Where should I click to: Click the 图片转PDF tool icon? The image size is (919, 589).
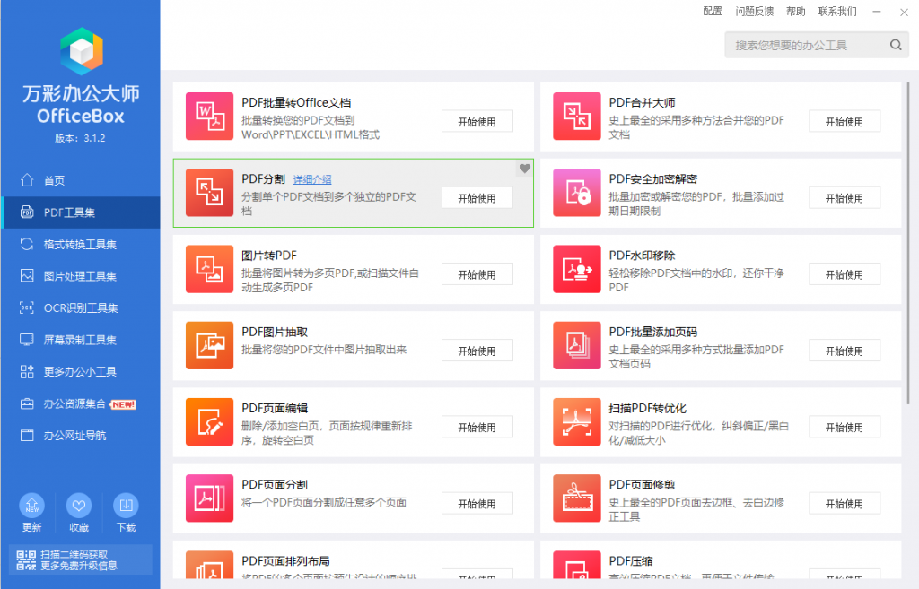[209, 269]
